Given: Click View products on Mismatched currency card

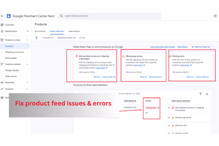Looking at the screenshot, I should (x=109, y=77).
